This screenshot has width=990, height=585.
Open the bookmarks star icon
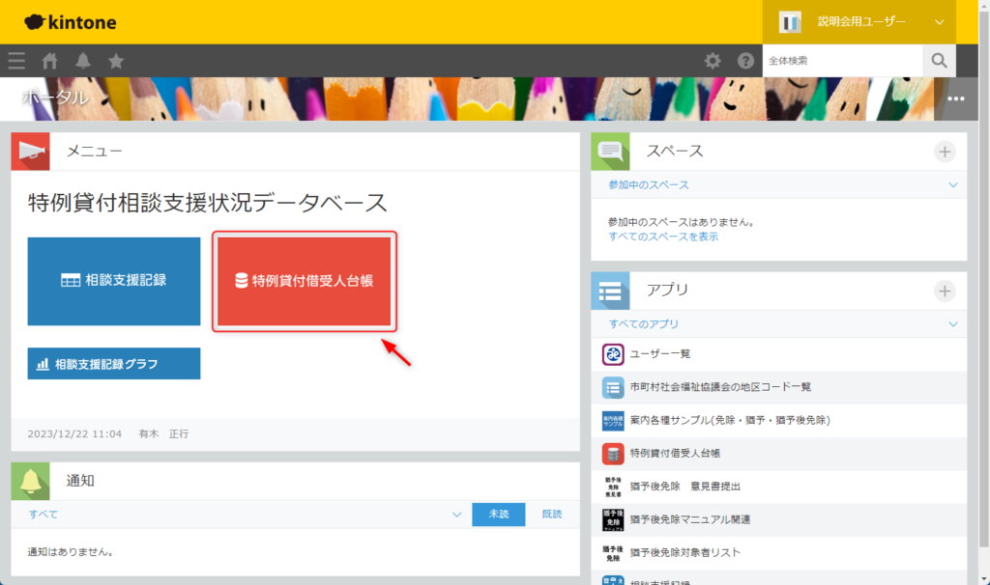[116, 61]
